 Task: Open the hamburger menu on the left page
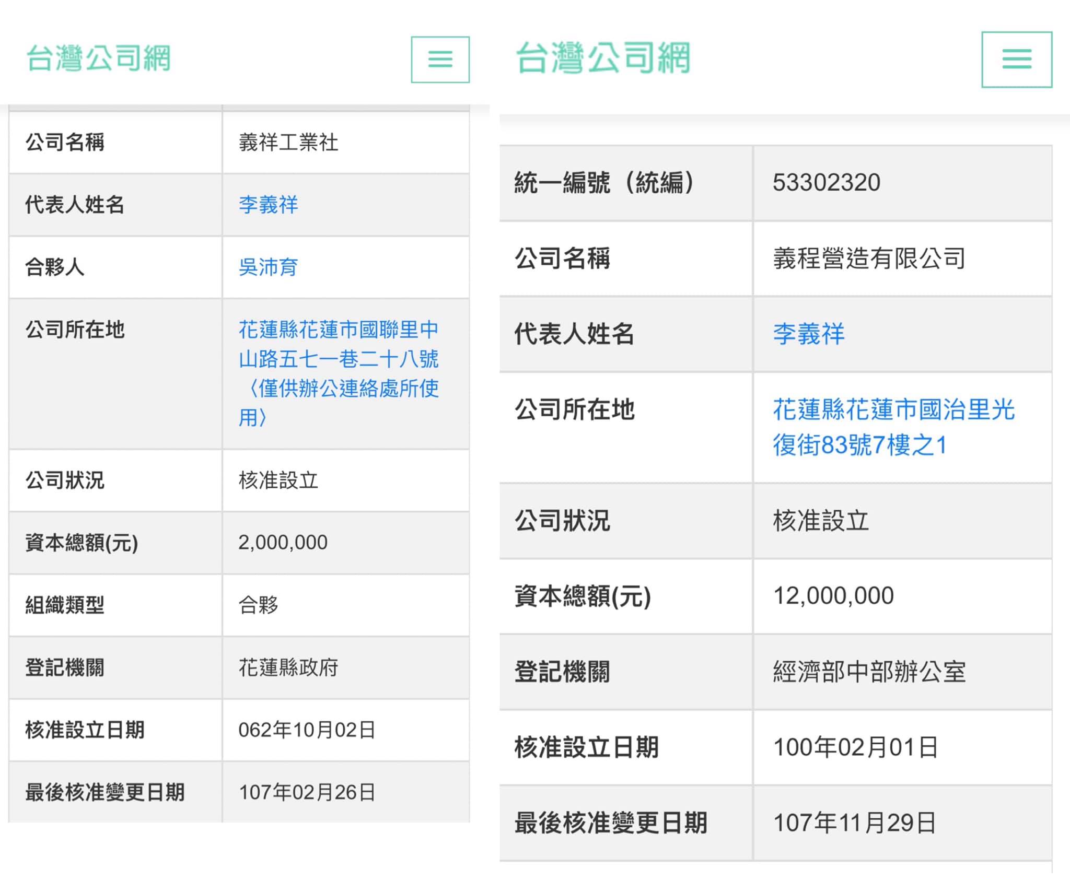440,59
